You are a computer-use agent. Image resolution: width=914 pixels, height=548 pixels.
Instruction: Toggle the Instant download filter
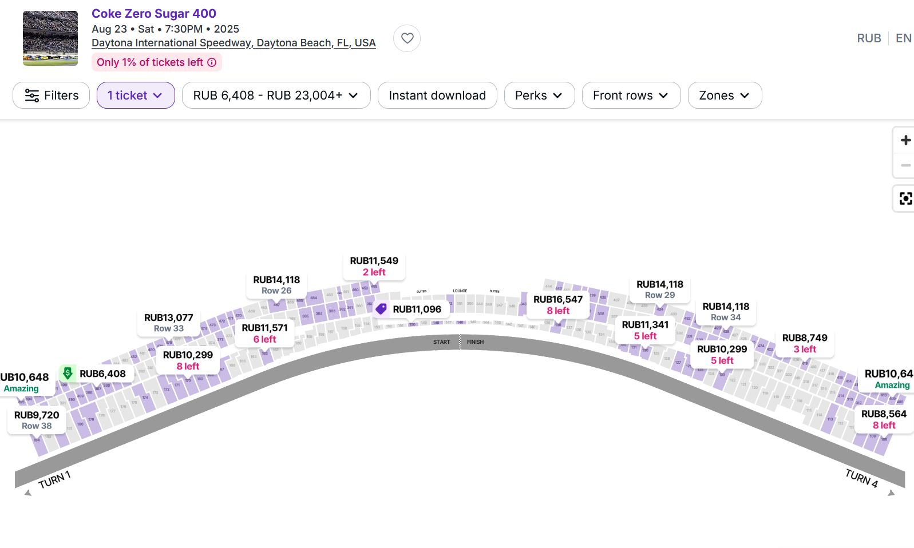click(437, 96)
